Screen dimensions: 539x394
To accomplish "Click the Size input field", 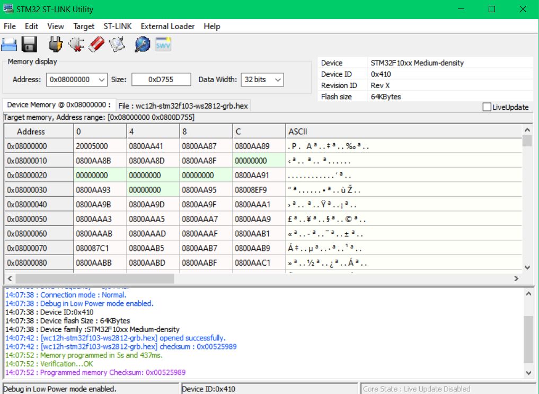I will 161,80.
